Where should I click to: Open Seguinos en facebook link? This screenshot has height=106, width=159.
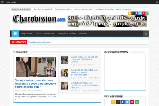(x=43, y=9)
